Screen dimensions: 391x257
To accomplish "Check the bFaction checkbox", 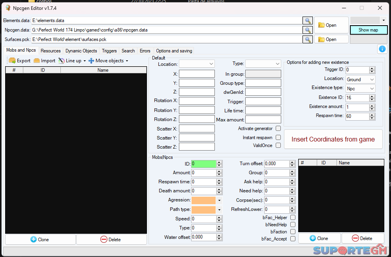I will click(x=293, y=232).
